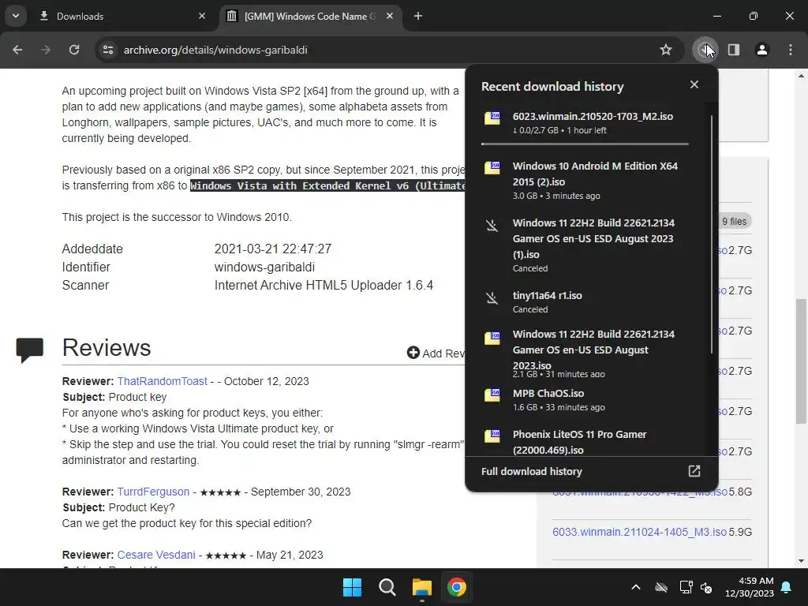
Task: Click page scrollbar up arrow
Action: (x=802, y=76)
